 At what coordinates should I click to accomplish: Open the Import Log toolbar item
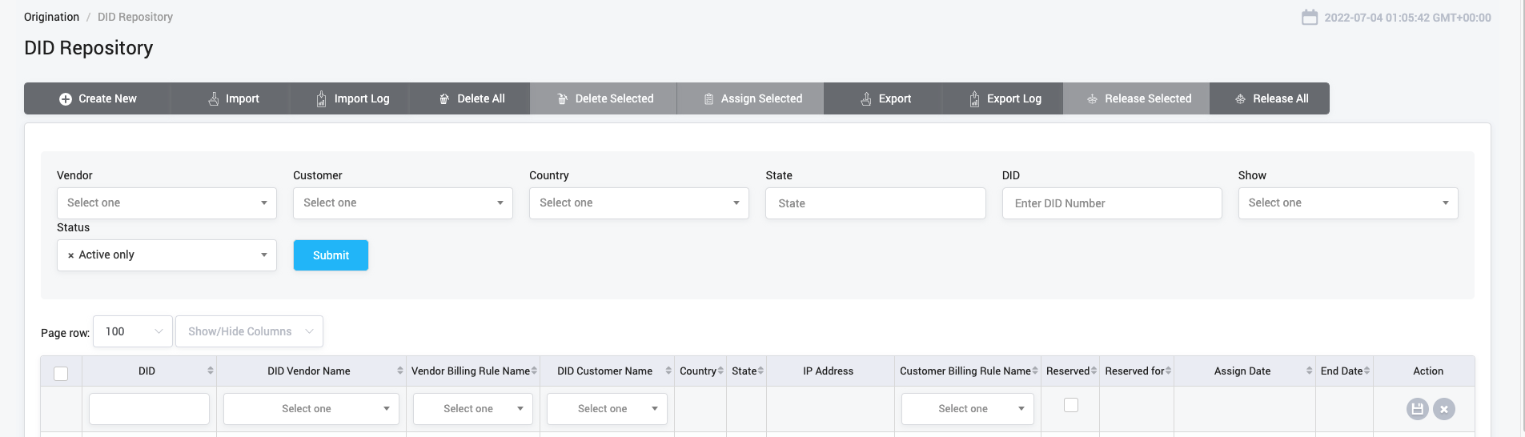pyautogui.click(x=350, y=98)
